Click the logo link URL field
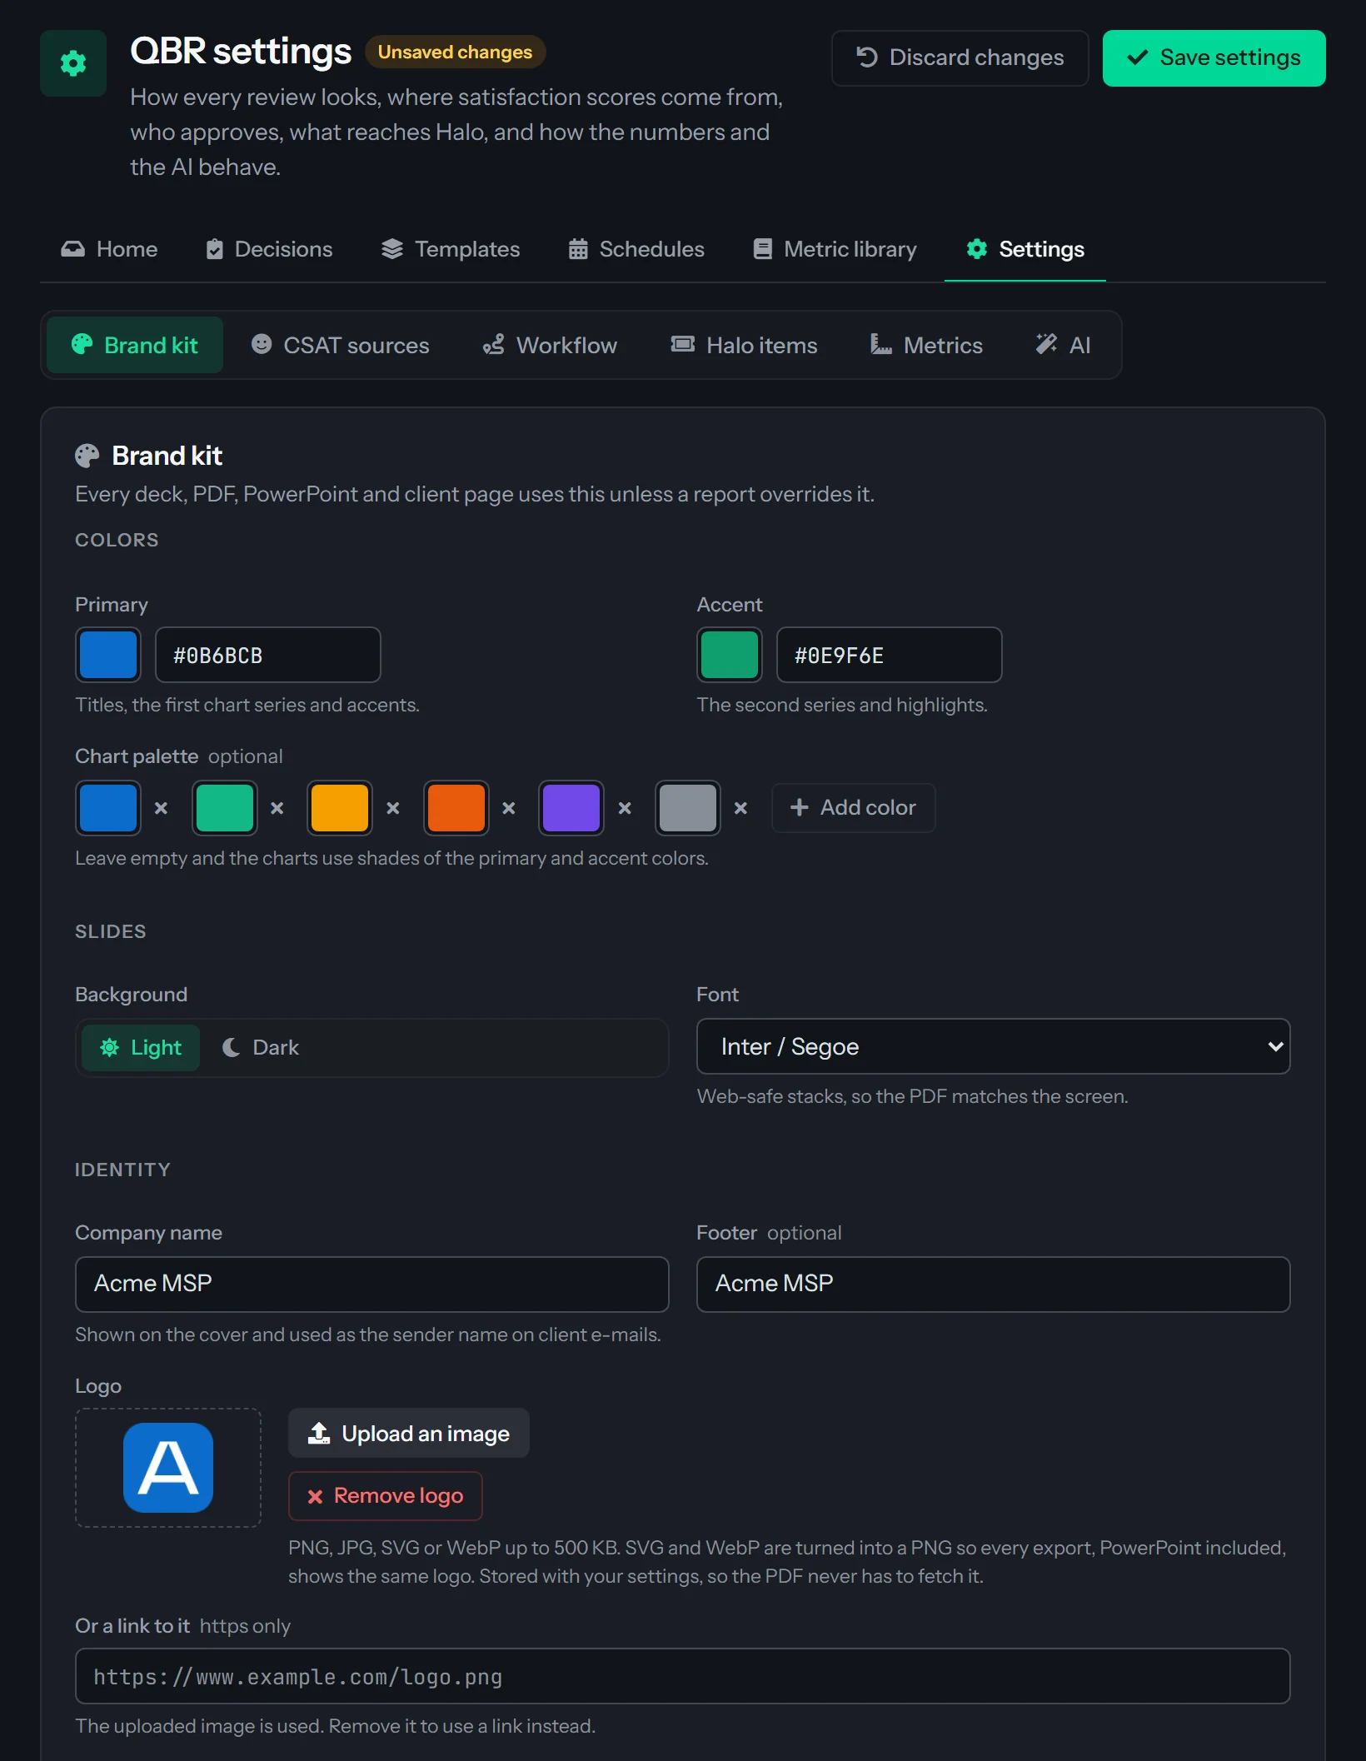 (683, 1676)
